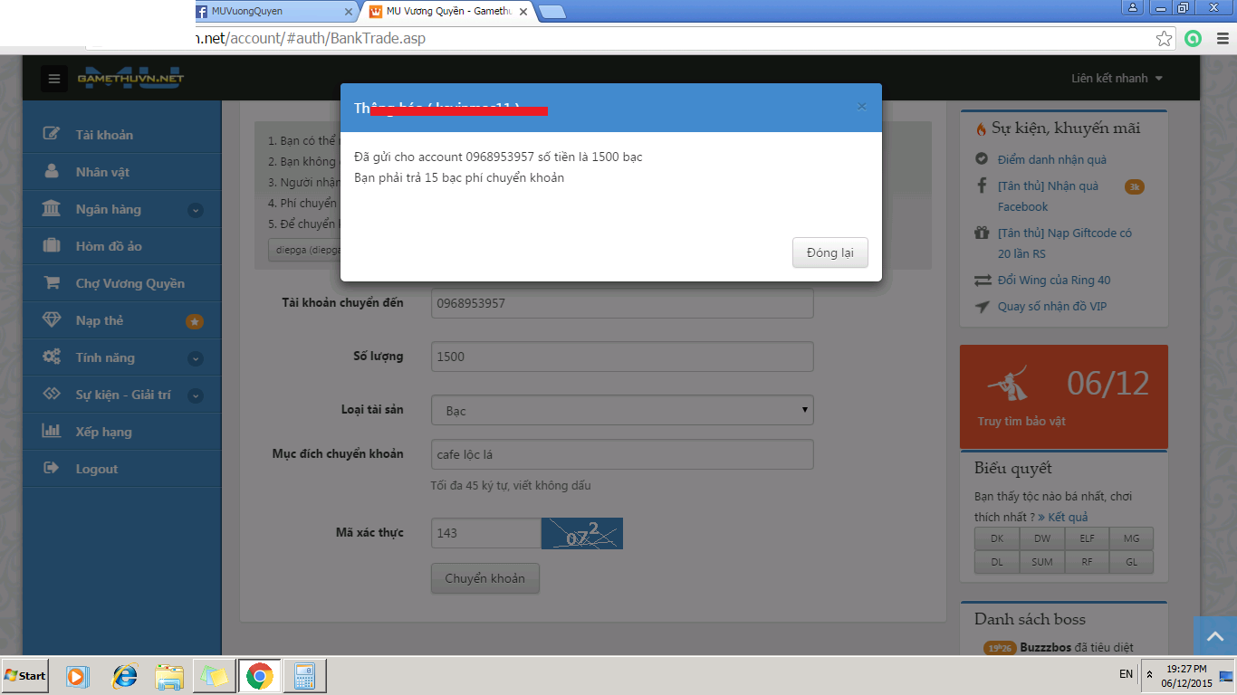
Task: Expand the Ngân hàng sidebar submenu
Action: pyautogui.click(x=195, y=210)
